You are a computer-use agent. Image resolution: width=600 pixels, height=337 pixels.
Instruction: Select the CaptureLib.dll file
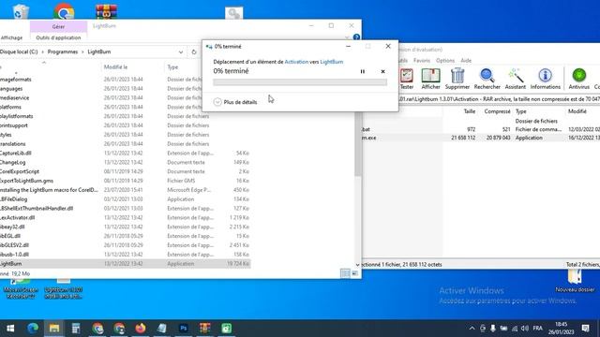pyautogui.click(x=125, y=153)
